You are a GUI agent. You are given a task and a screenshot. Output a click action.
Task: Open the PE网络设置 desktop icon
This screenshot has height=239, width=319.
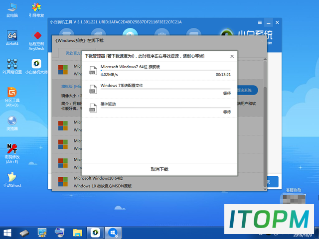pyautogui.click(x=12, y=66)
